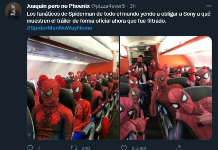
Task: Retweet using the retweet arrows icon
Action: click(74, 148)
